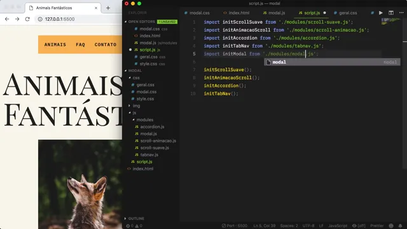Open a new browser tab
The height and width of the screenshot is (229, 407).
(108, 8)
